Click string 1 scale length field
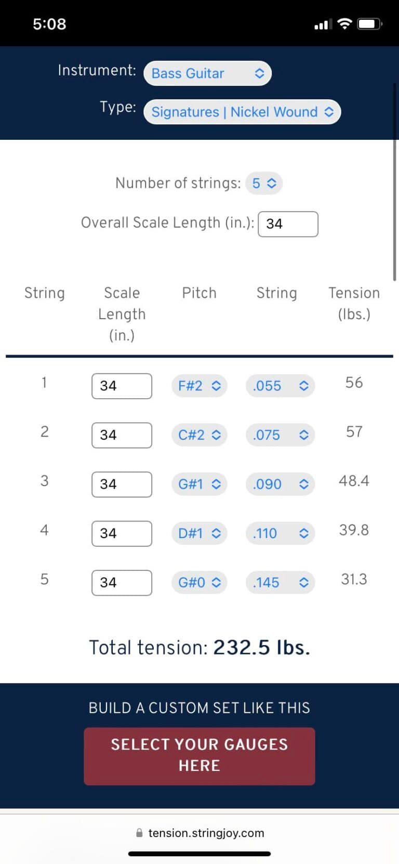 pos(122,386)
